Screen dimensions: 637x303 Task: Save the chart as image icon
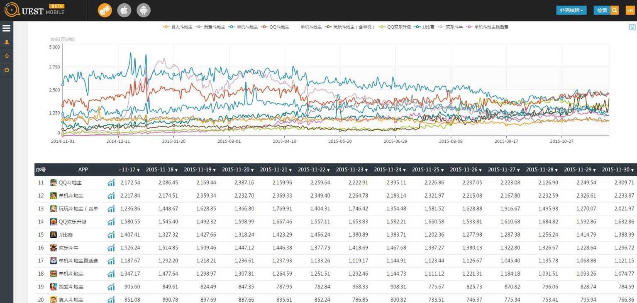pyautogui.click(x=632, y=27)
